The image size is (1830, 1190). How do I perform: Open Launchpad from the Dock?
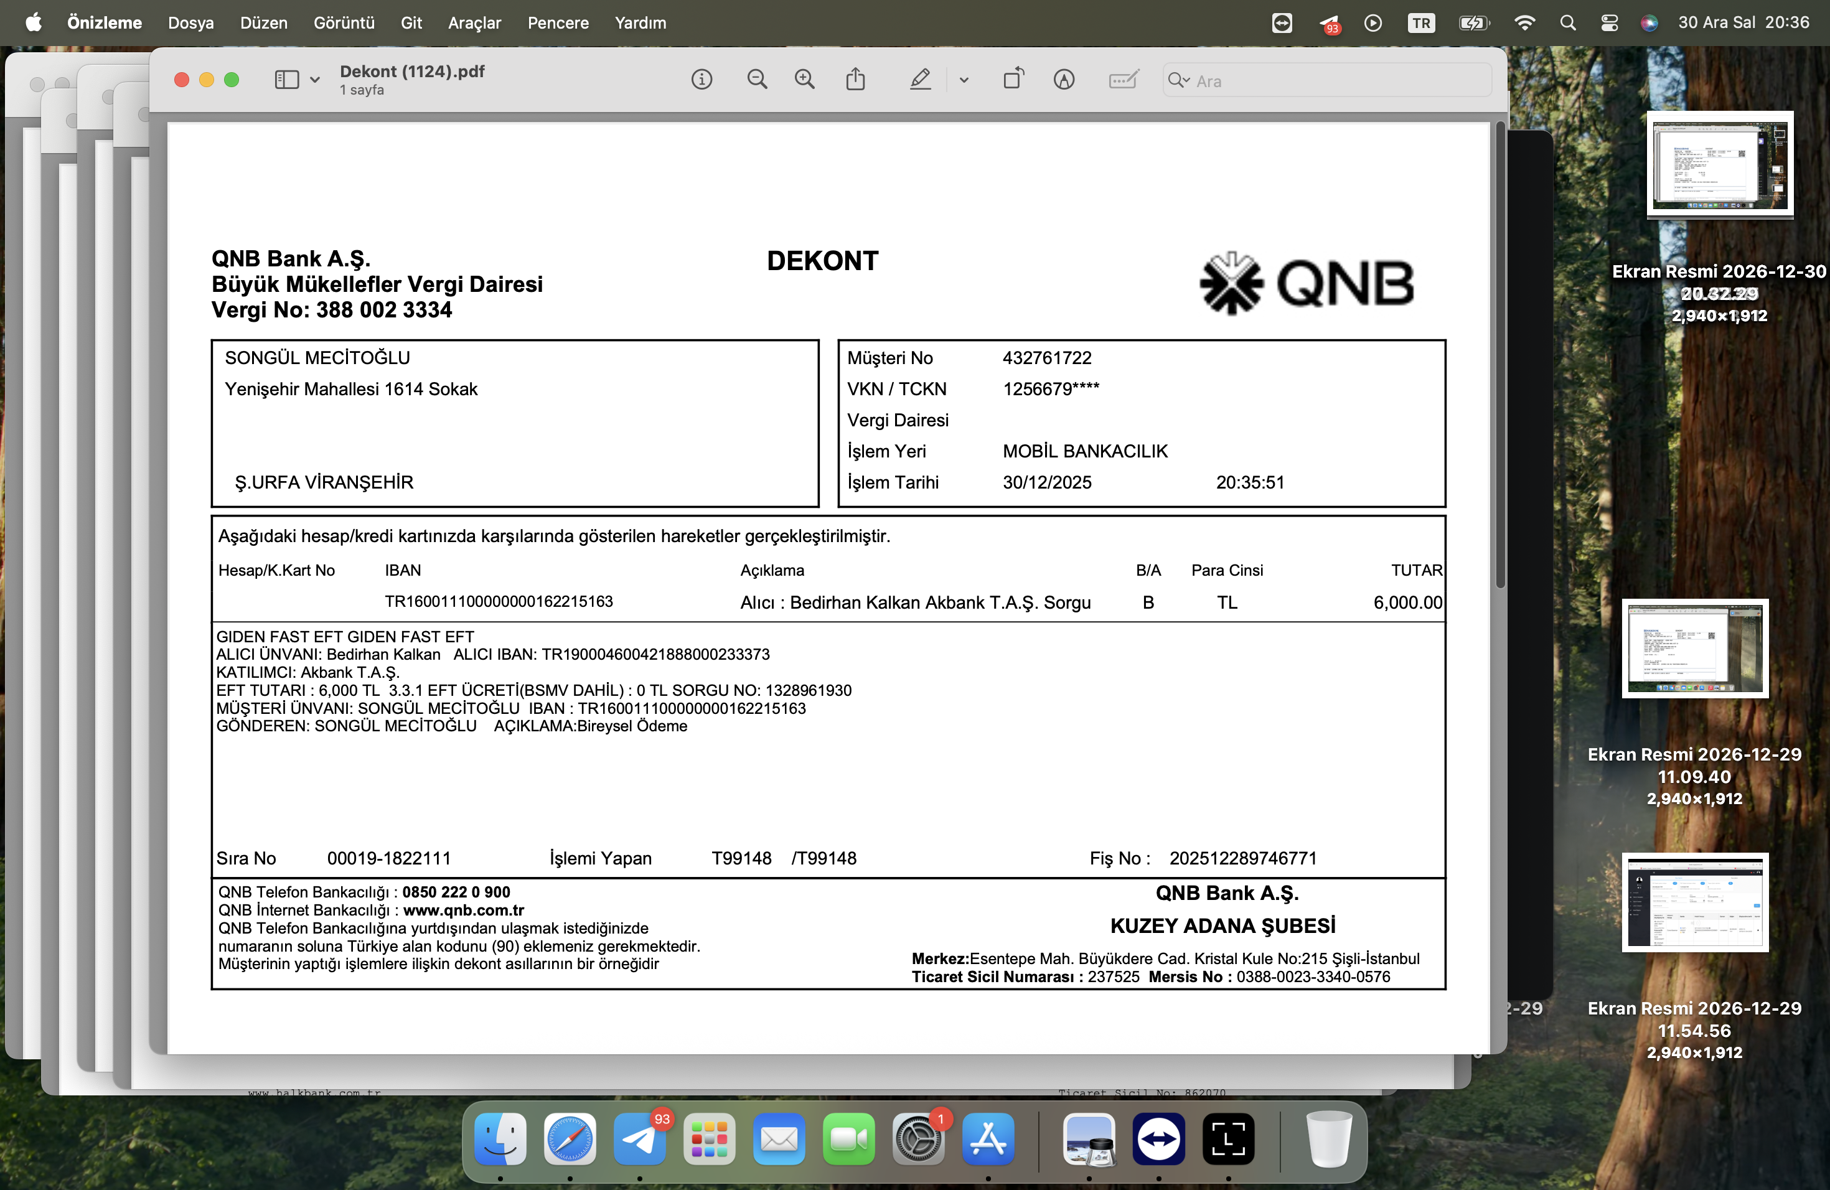point(709,1138)
